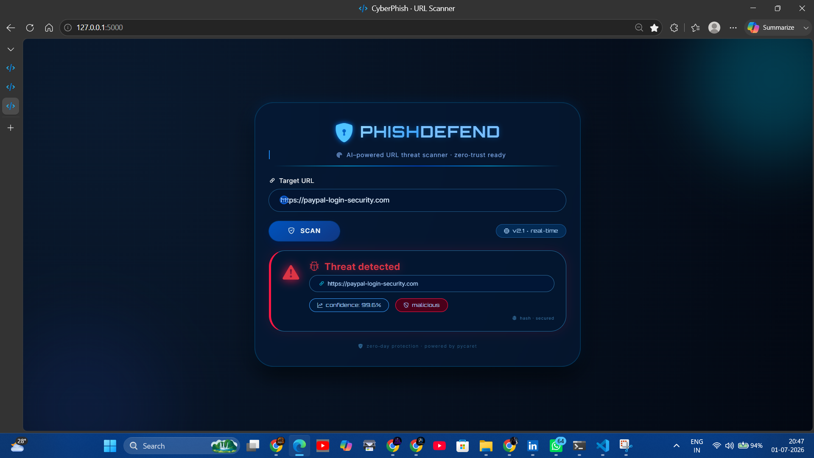This screenshot has width=814, height=458.
Task: Switch to the first vertical tab
Action: [11, 68]
